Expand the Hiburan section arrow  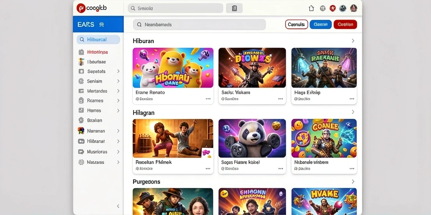coord(353,41)
